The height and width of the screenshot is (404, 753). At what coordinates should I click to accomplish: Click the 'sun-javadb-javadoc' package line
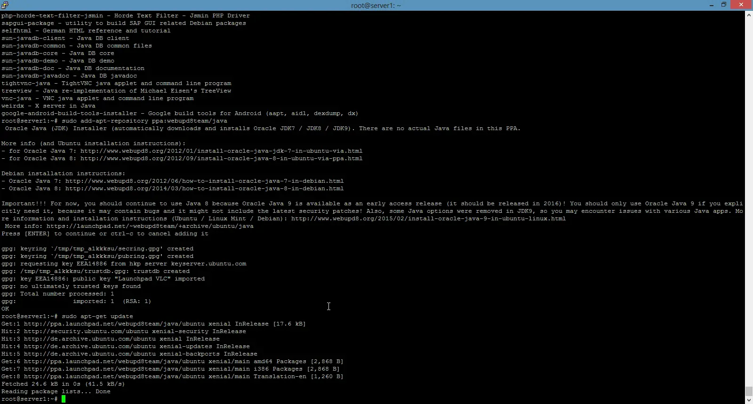(69, 76)
